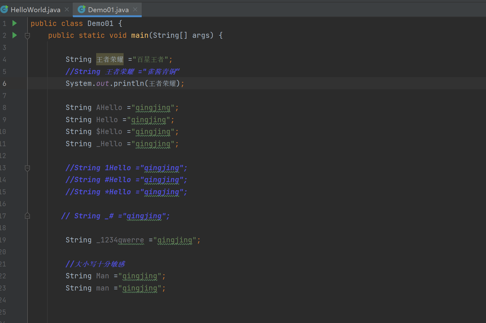Image resolution: width=486 pixels, height=323 pixels.
Task: Click variable name Hello on line 9
Action: [107, 120]
